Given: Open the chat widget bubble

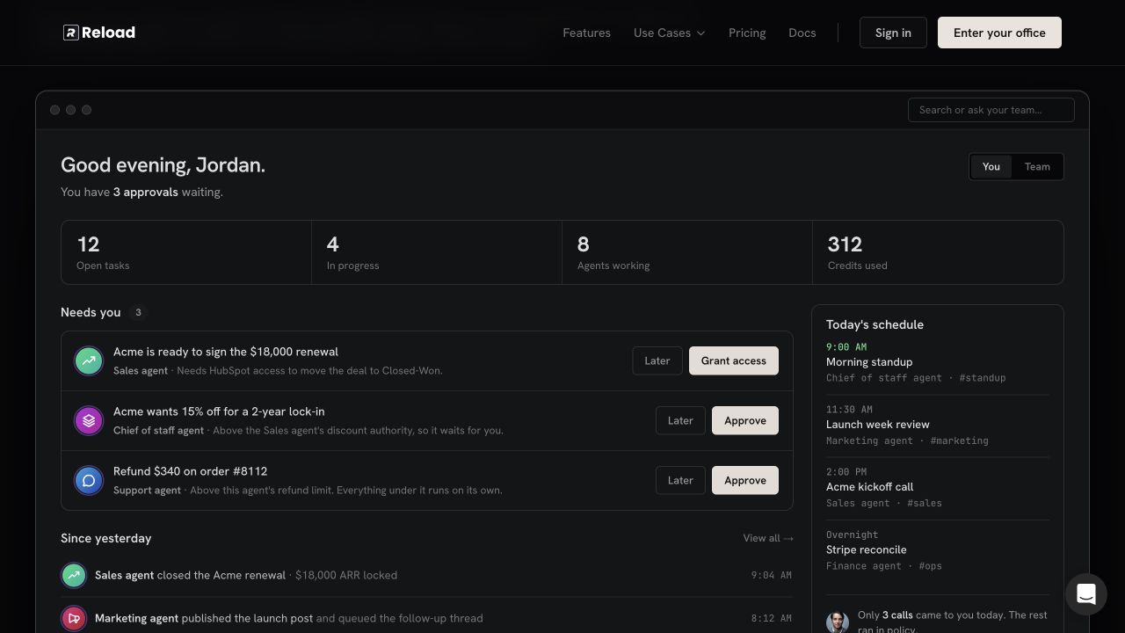Looking at the screenshot, I should click(1086, 594).
